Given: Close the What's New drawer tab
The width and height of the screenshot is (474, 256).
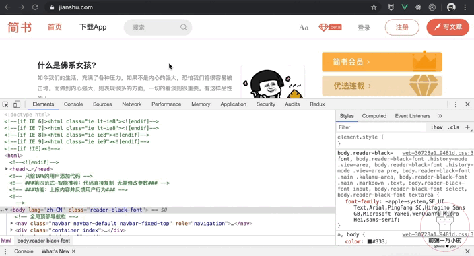Looking at the screenshot, I should point(73,251).
